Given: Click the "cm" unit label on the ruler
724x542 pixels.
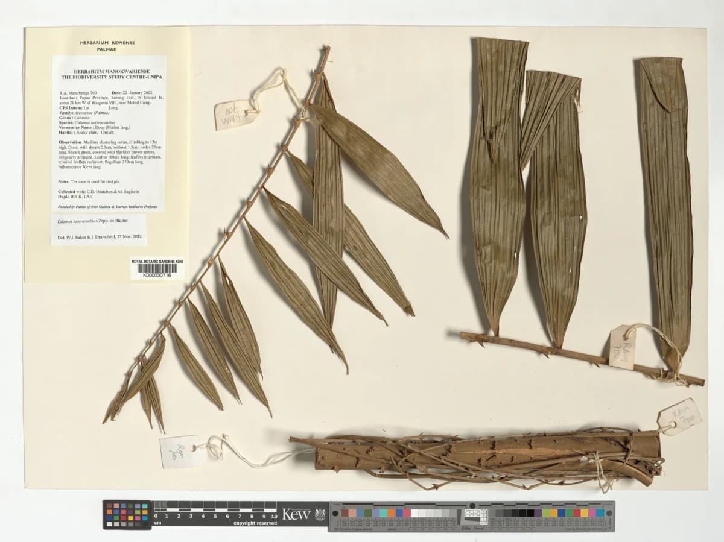Looking at the screenshot, I should (159, 523).
